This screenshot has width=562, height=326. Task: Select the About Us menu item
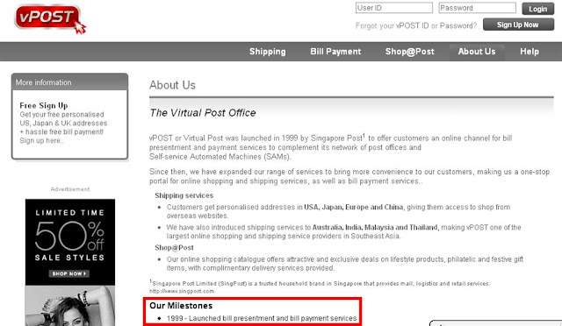click(477, 52)
